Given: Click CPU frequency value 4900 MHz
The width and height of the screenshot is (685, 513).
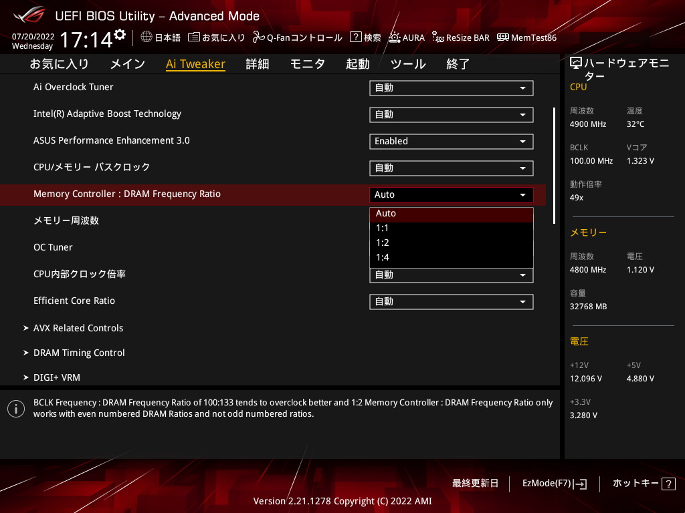Looking at the screenshot, I should (x=588, y=124).
